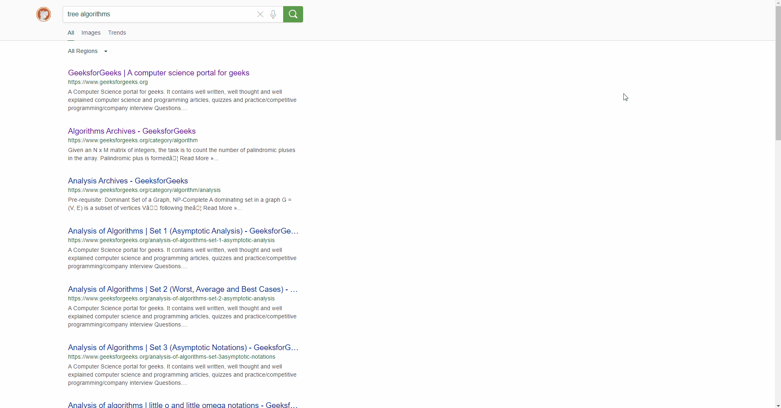The height and width of the screenshot is (408, 781).
Task: Open 'GeeksforGeeks | A computer science portal' result
Action: (158, 73)
